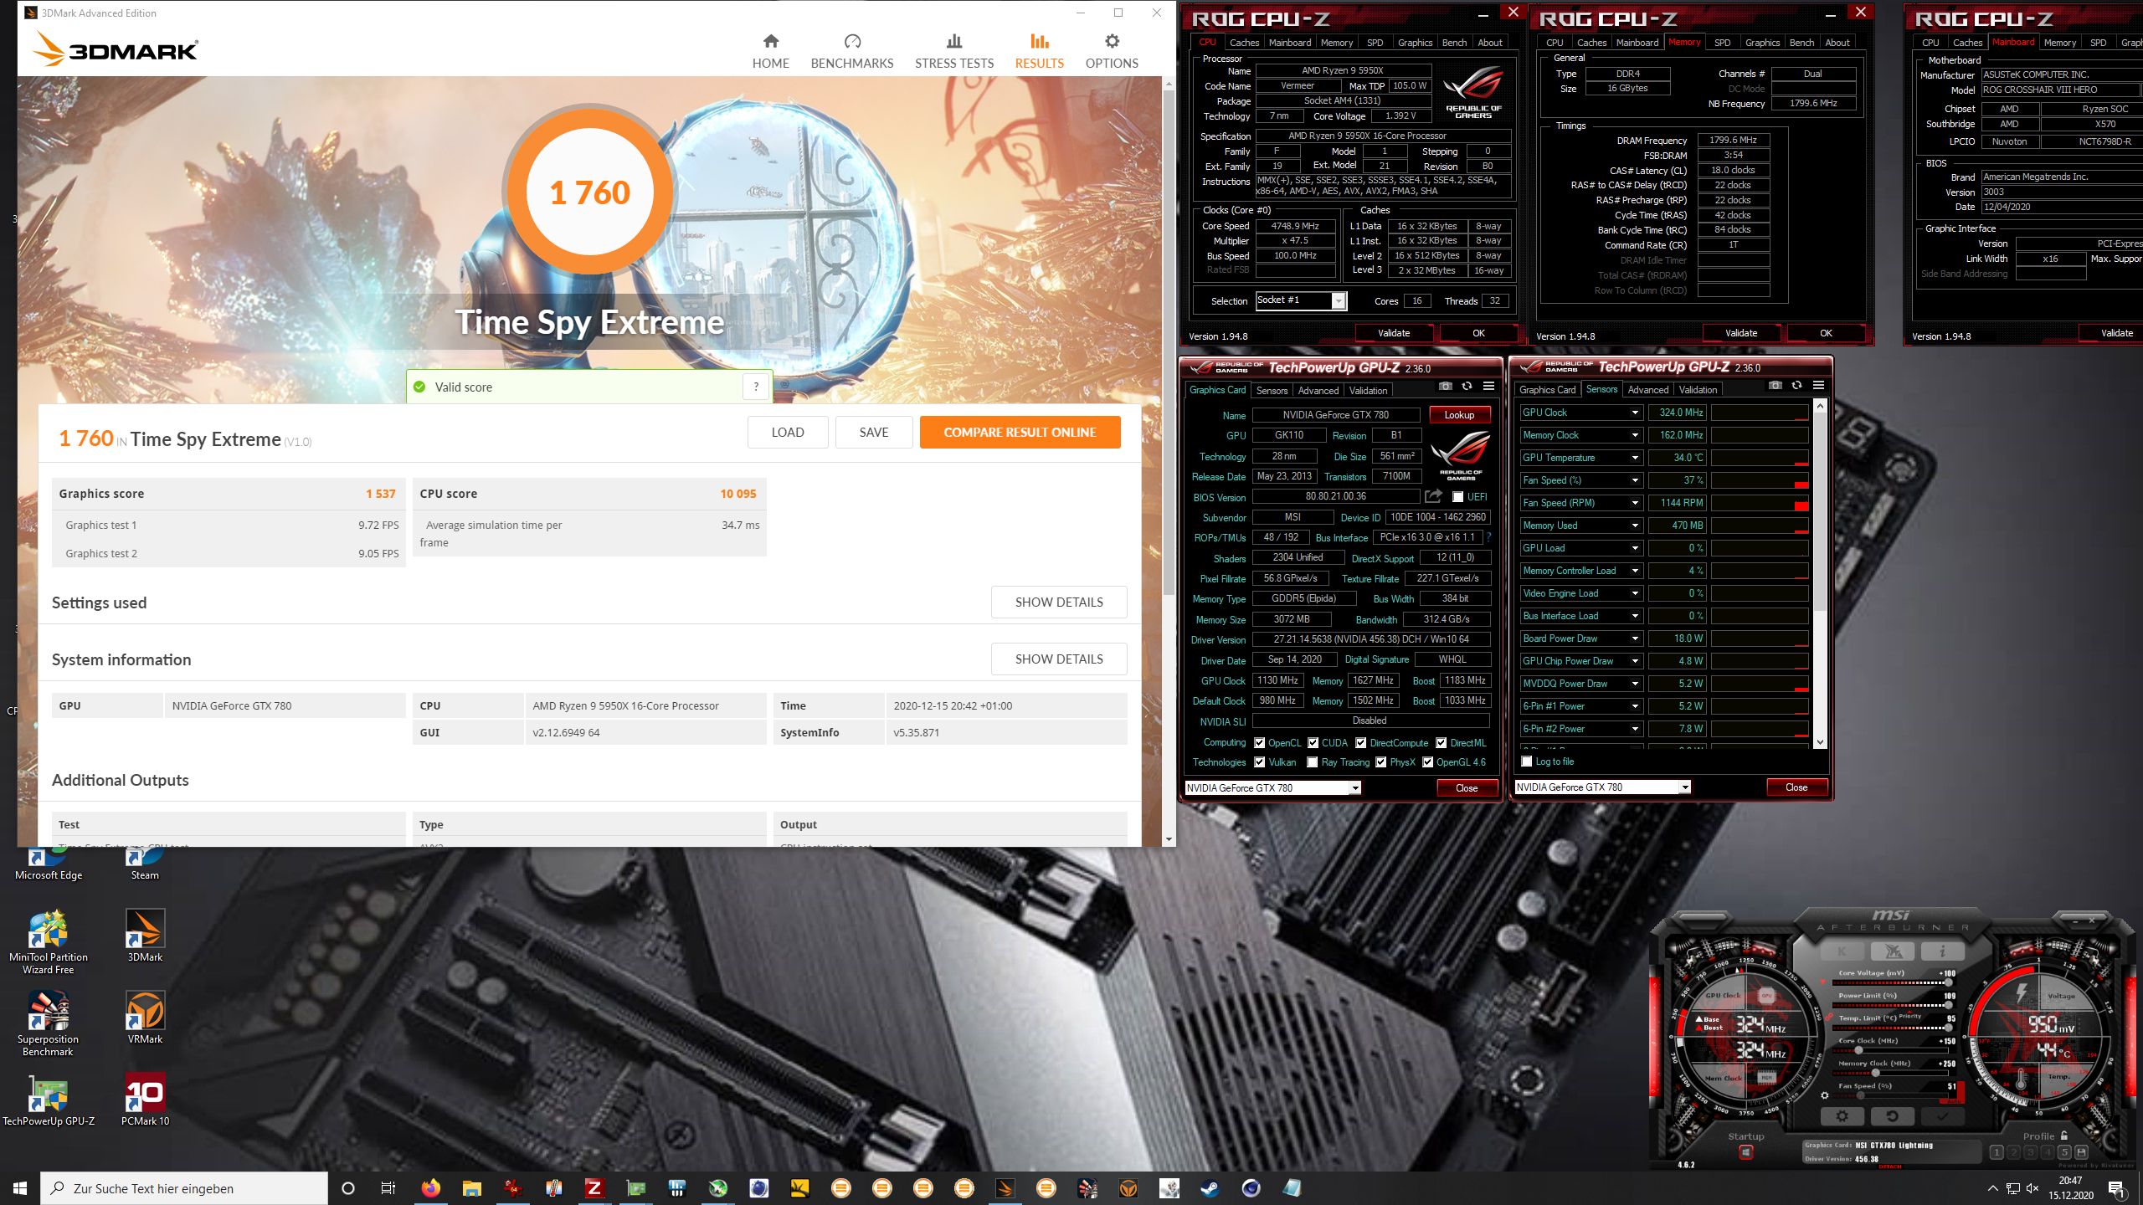This screenshot has height=1205, width=2143.
Task: Refresh the GPU-Z Graphics Card window
Action: [x=1467, y=387]
